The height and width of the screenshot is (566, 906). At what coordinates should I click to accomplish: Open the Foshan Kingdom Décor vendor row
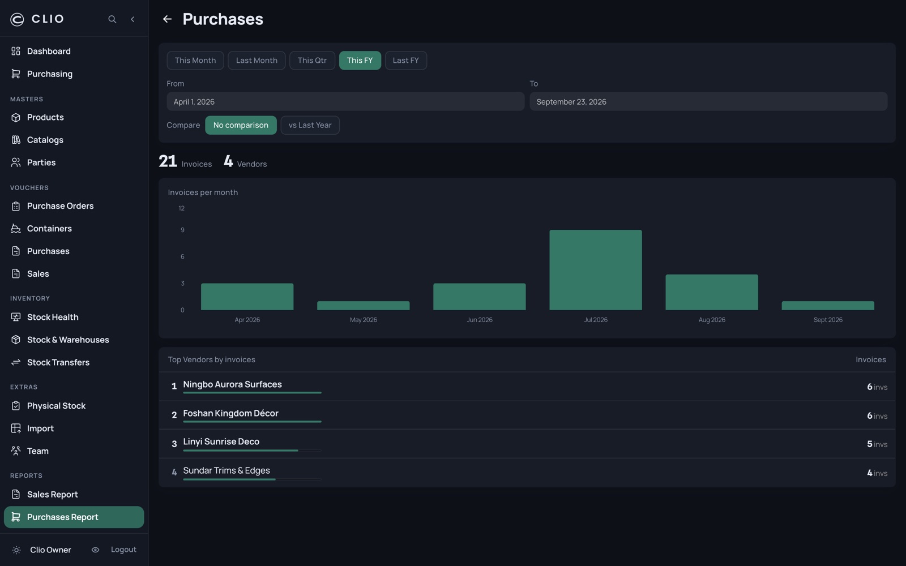[527, 415]
